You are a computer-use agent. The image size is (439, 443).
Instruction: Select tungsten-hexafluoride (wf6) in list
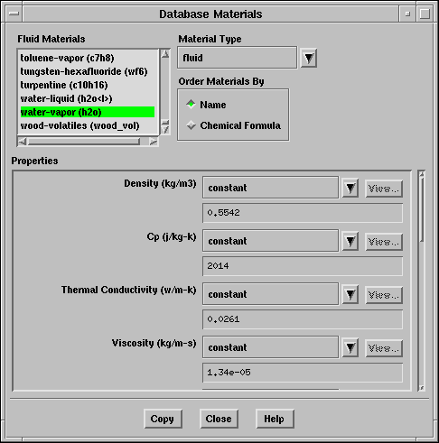coord(88,71)
